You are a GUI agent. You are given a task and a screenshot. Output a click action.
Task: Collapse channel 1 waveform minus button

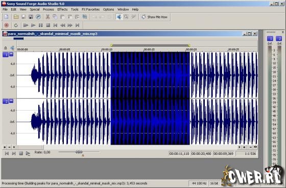click(x=11, y=54)
